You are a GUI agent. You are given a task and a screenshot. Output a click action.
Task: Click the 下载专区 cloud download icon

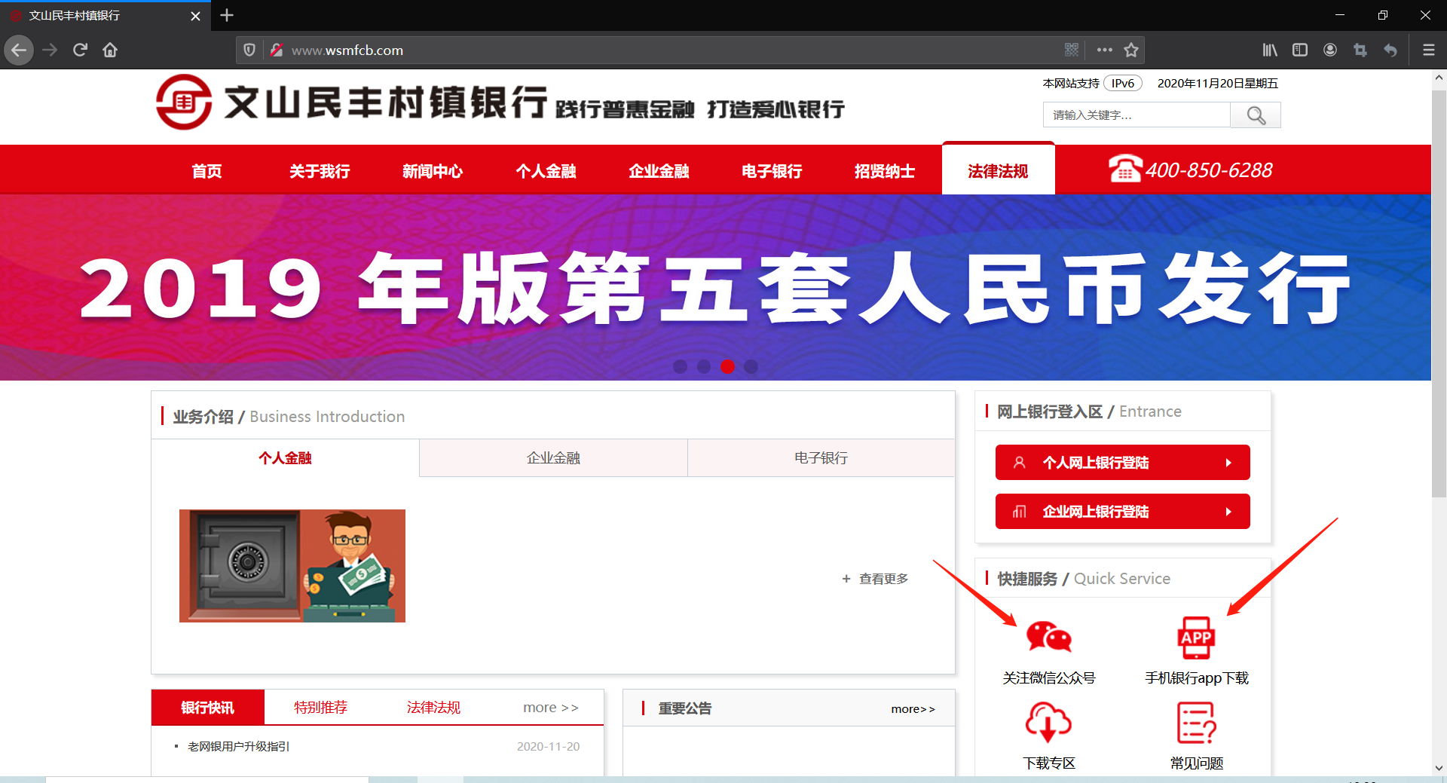1048,722
